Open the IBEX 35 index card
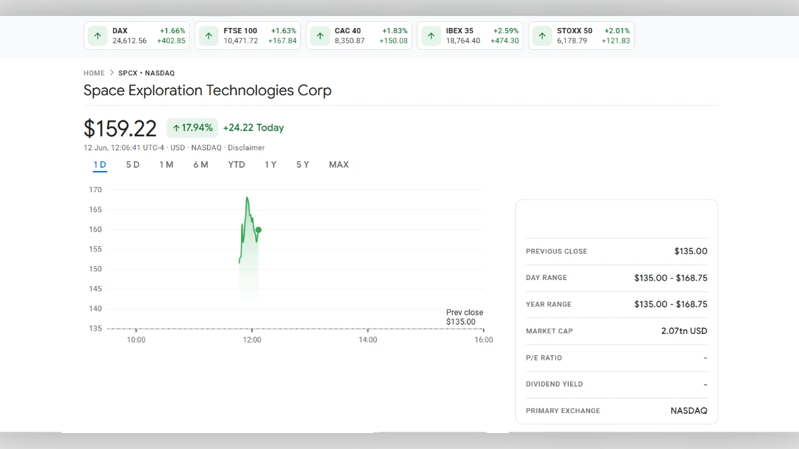799x449 pixels. tap(470, 36)
